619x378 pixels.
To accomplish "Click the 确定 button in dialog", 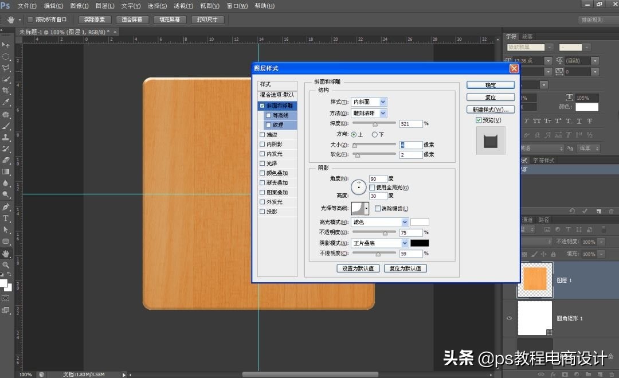I will pos(490,85).
